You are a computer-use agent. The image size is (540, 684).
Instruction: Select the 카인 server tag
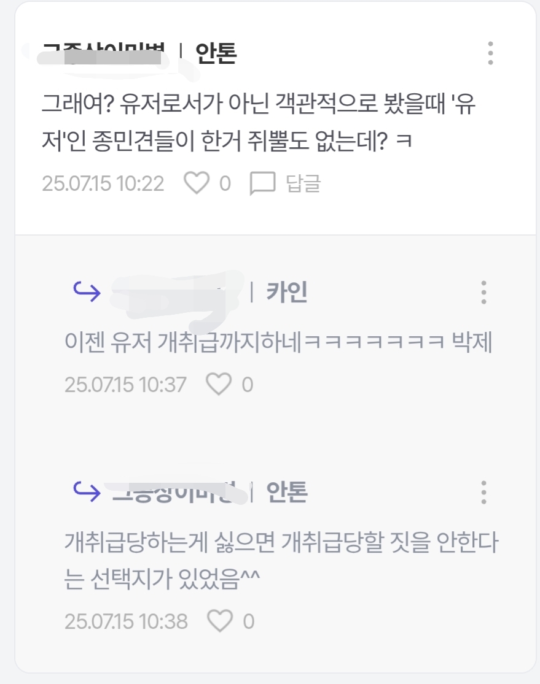[287, 292]
